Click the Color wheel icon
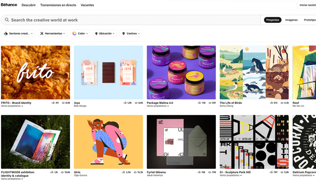The image size is (316, 180). tap(74, 34)
